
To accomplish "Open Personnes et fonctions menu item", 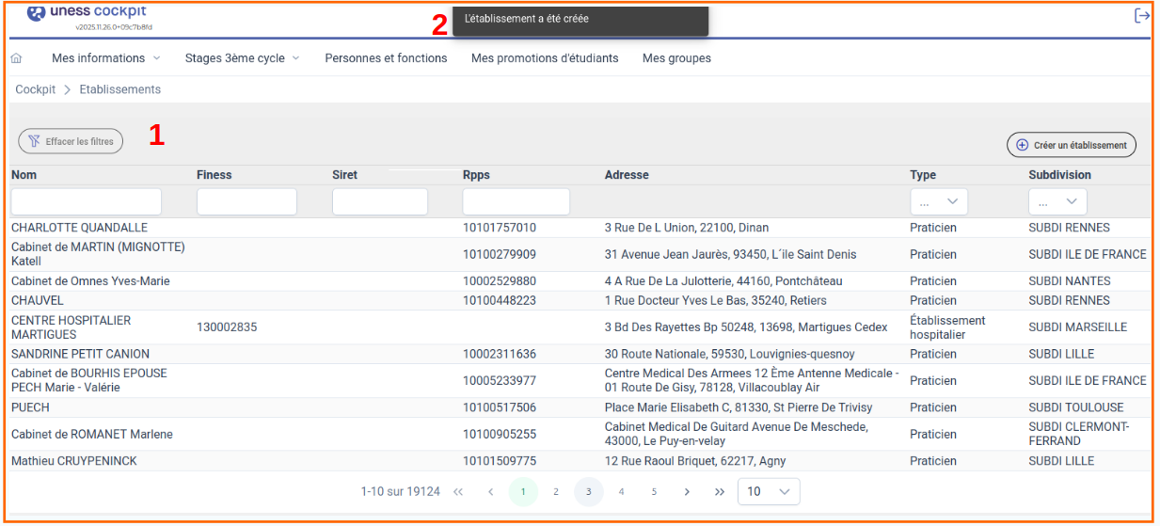I will click(x=386, y=58).
